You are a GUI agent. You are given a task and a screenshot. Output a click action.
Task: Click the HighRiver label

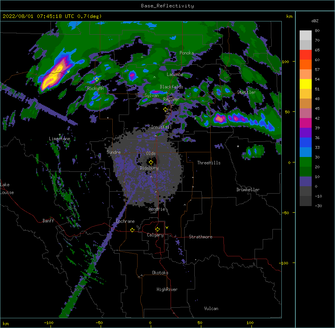[167, 289]
